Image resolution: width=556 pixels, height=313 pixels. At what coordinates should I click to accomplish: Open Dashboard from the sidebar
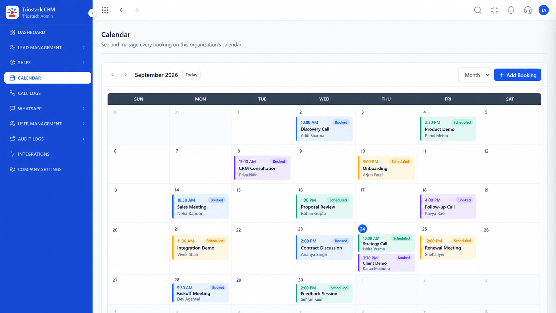tap(48, 32)
